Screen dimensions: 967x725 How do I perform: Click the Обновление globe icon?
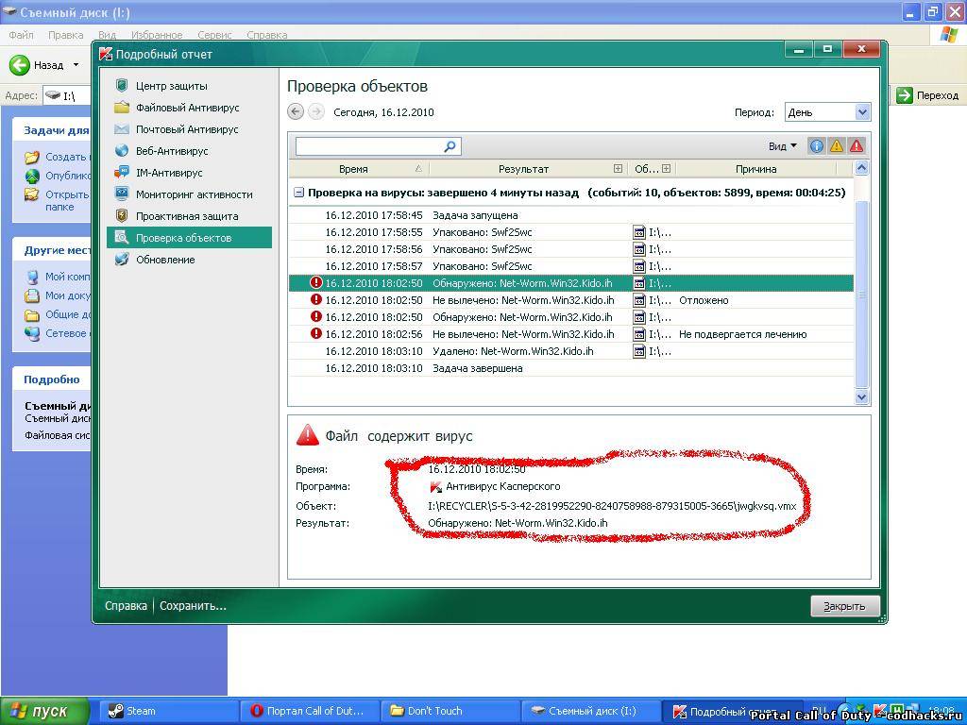(x=122, y=259)
